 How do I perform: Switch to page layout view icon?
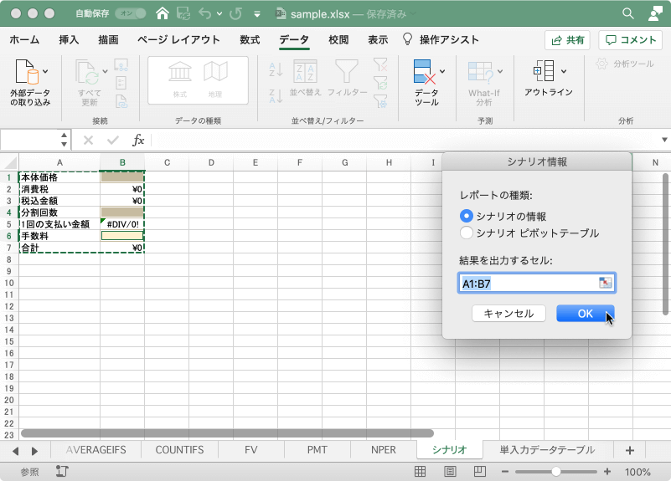(450, 472)
